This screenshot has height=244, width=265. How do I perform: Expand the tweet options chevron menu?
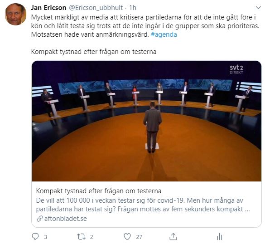click(x=258, y=8)
